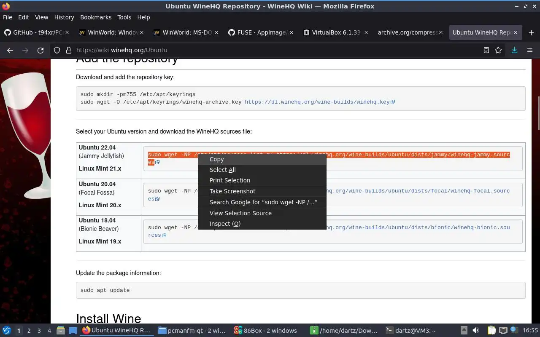Open Firefox hamburger application menu
This screenshot has width=540, height=337.
click(x=530, y=50)
